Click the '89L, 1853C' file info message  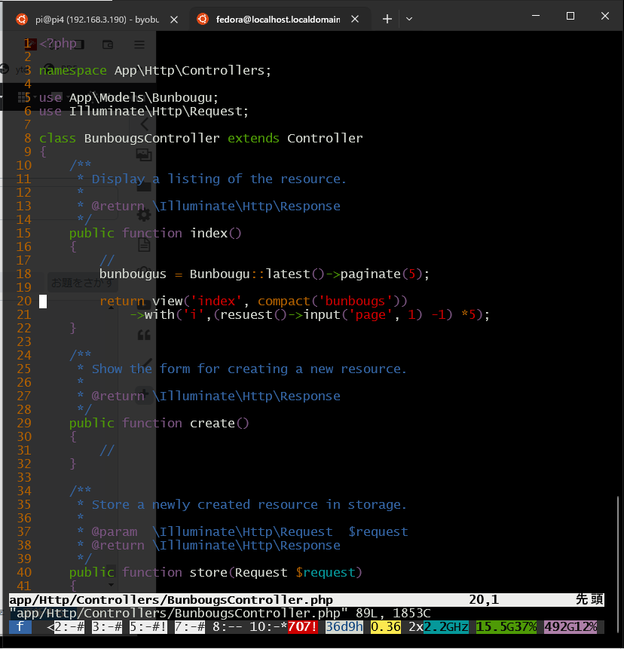393,614
